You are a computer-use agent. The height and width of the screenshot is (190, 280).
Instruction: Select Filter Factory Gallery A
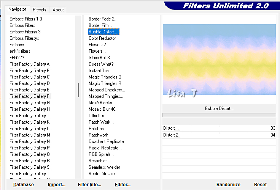[29, 64]
